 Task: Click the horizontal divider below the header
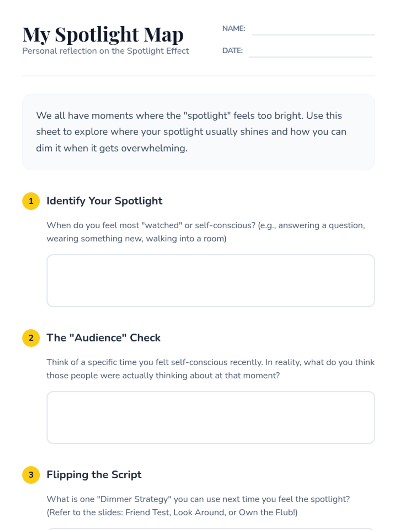click(x=198, y=76)
